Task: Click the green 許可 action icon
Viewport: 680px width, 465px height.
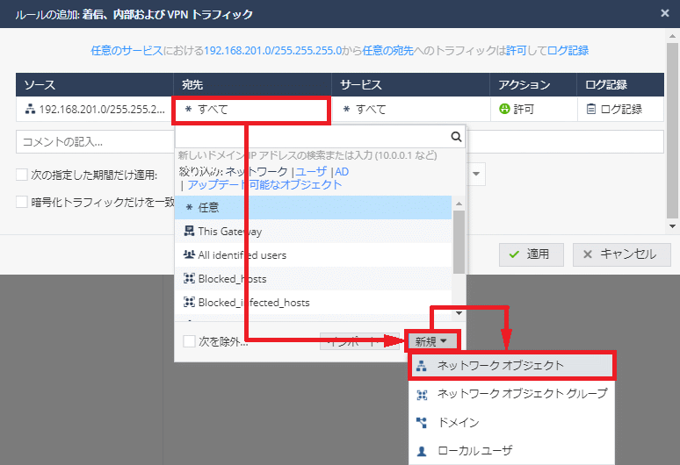Action: (504, 110)
